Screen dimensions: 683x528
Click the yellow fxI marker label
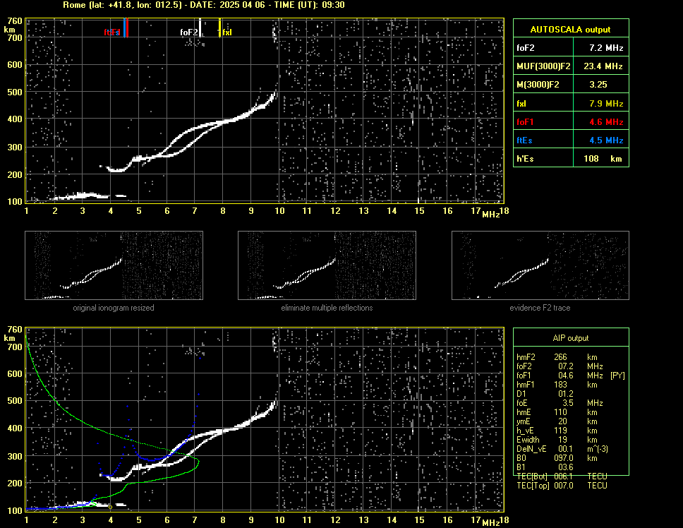coord(227,32)
